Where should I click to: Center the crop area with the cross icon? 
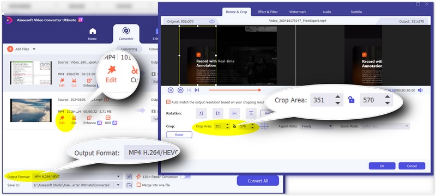pos(264,126)
